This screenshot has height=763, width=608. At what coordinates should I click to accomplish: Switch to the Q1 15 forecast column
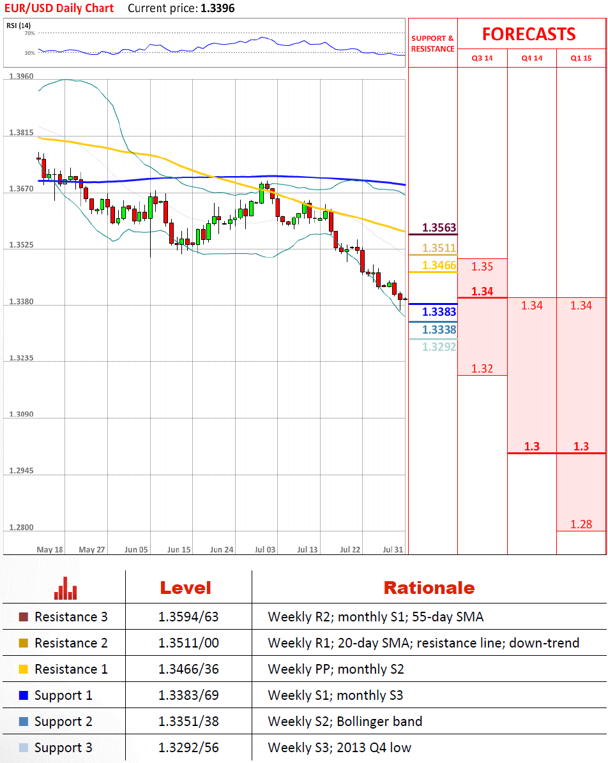click(x=581, y=58)
